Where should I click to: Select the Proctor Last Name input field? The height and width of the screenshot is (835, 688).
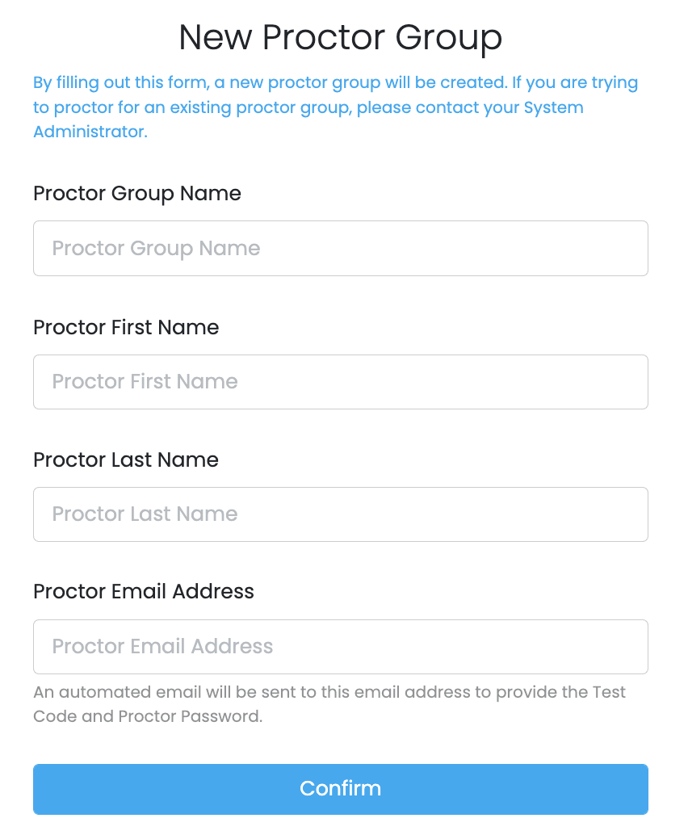coord(340,514)
